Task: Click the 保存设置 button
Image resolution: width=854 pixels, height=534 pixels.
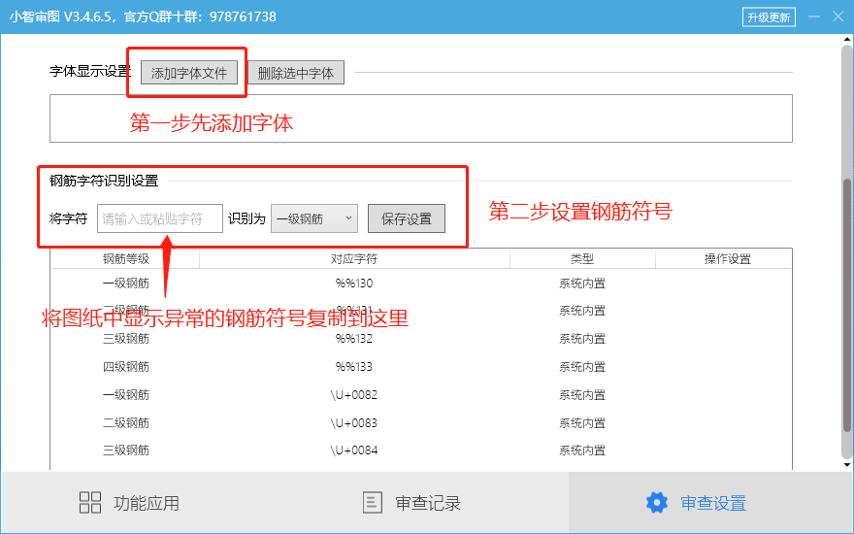Action: coord(406,218)
